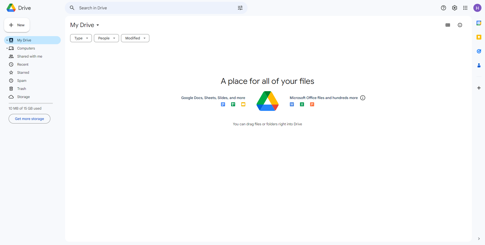Go to Computers
The height and width of the screenshot is (245, 485).
pos(32,48)
